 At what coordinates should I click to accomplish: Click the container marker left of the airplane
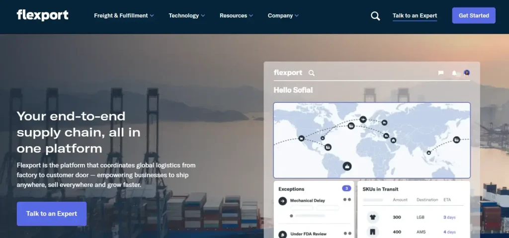pos(351,126)
